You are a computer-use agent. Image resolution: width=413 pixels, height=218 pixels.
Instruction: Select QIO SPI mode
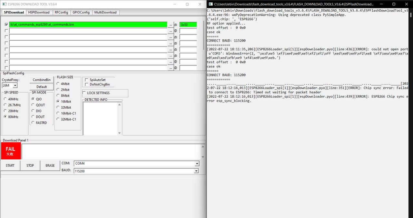click(x=36, y=99)
